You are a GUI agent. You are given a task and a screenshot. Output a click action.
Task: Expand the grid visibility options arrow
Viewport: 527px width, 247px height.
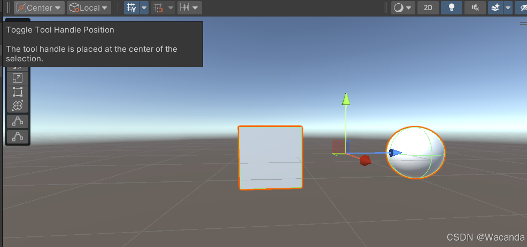144,7
